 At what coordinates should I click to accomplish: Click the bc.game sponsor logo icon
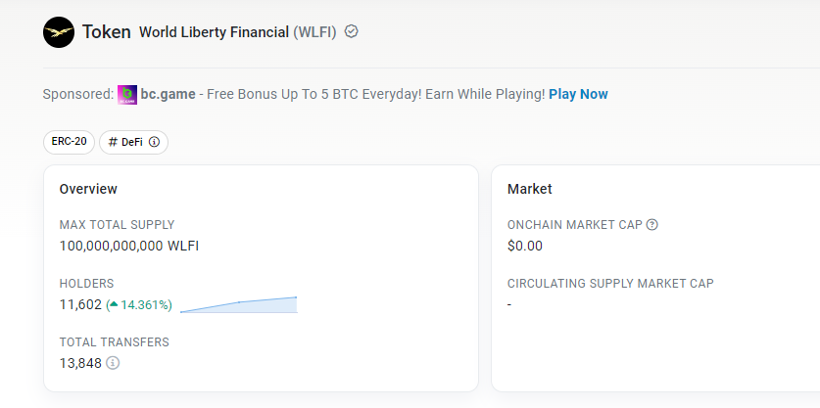127,94
